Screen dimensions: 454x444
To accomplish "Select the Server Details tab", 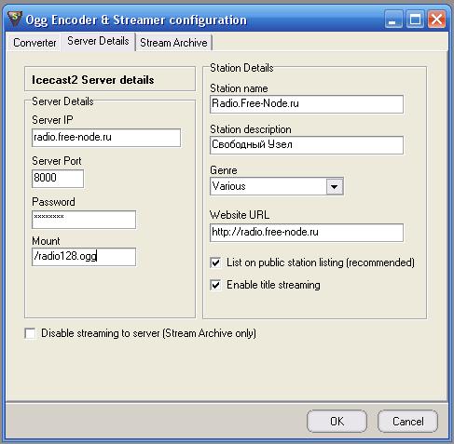I will (x=98, y=41).
